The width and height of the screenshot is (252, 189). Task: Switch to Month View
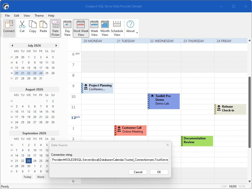105,28
